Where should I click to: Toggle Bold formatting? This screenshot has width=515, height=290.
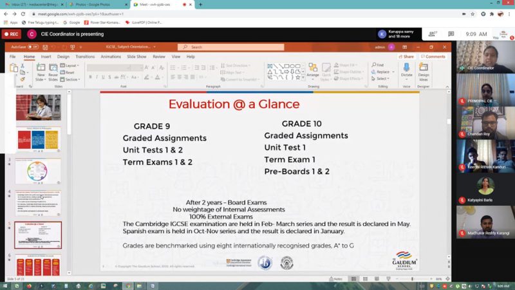pyautogui.click(x=90, y=77)
